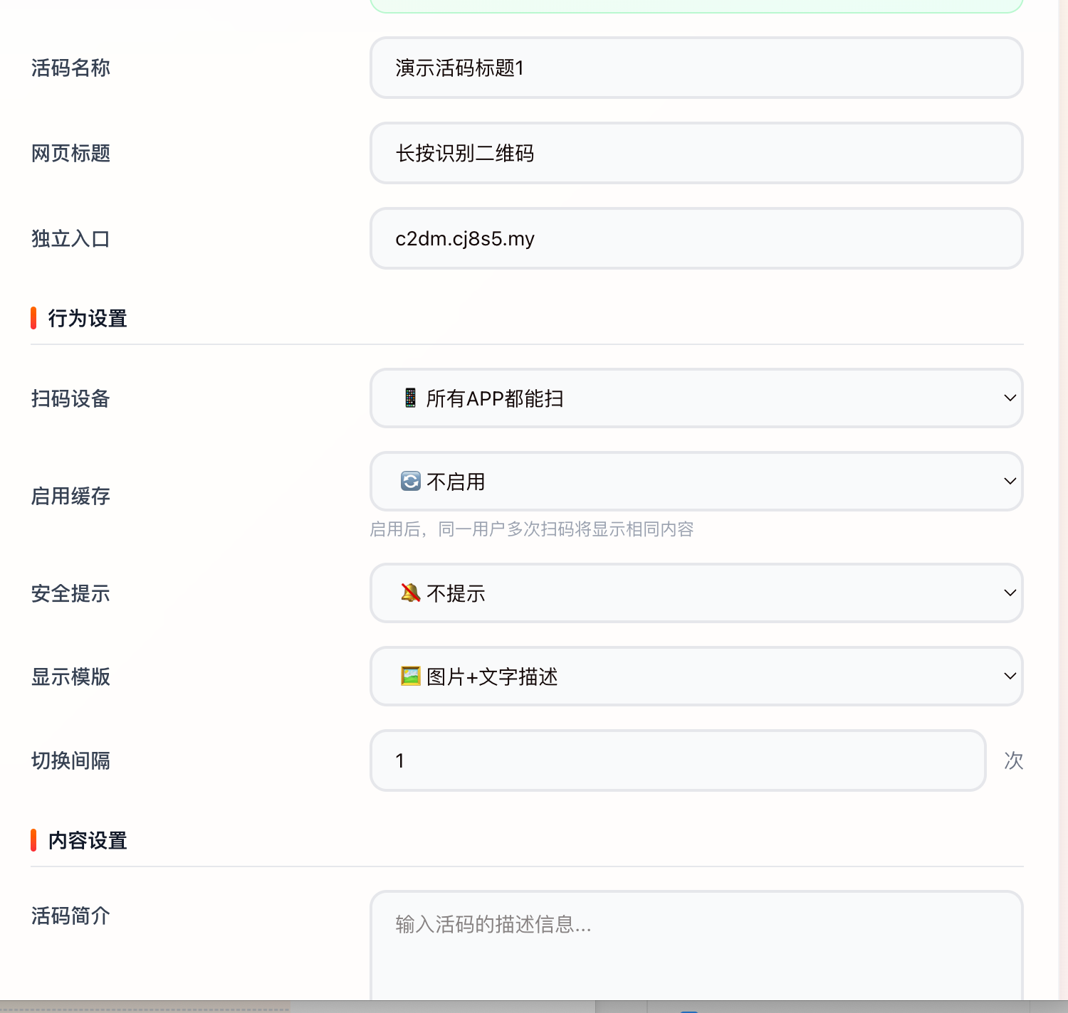The height and width of the screenshot is (1013, 1068).
Task: Click the 活码简介 label
Action: tap(70, 916)
